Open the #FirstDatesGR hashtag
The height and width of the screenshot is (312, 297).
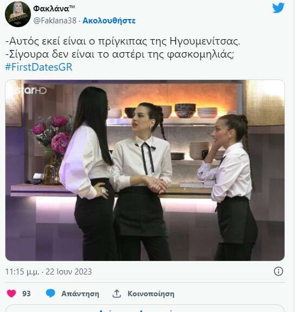(x=39, y=67)
